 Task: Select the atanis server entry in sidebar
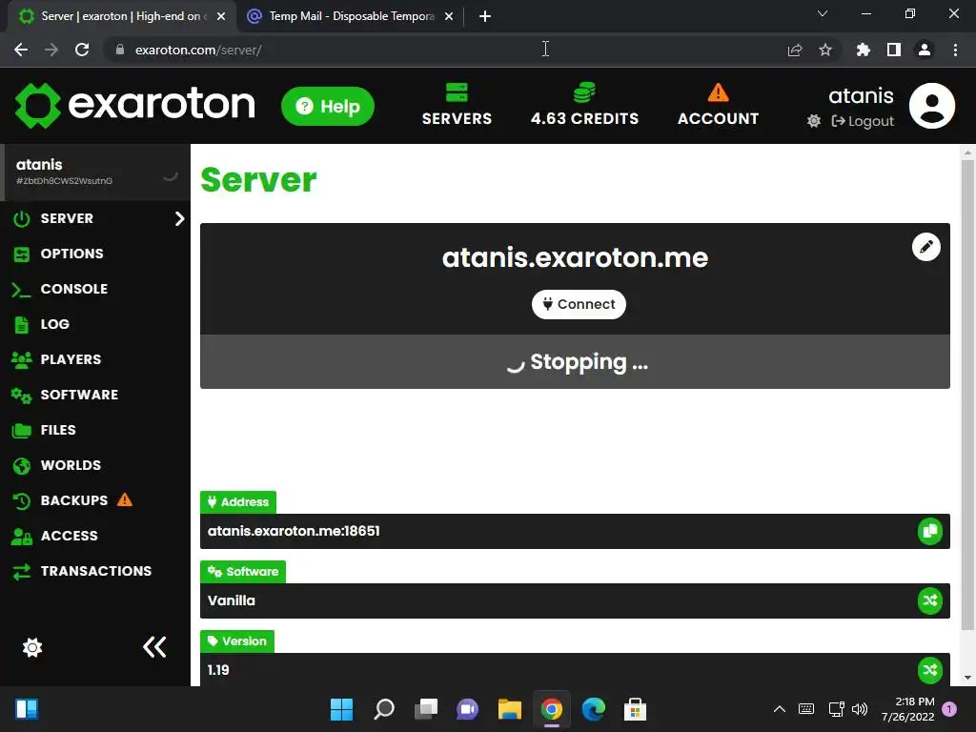[x=95, y=172]
